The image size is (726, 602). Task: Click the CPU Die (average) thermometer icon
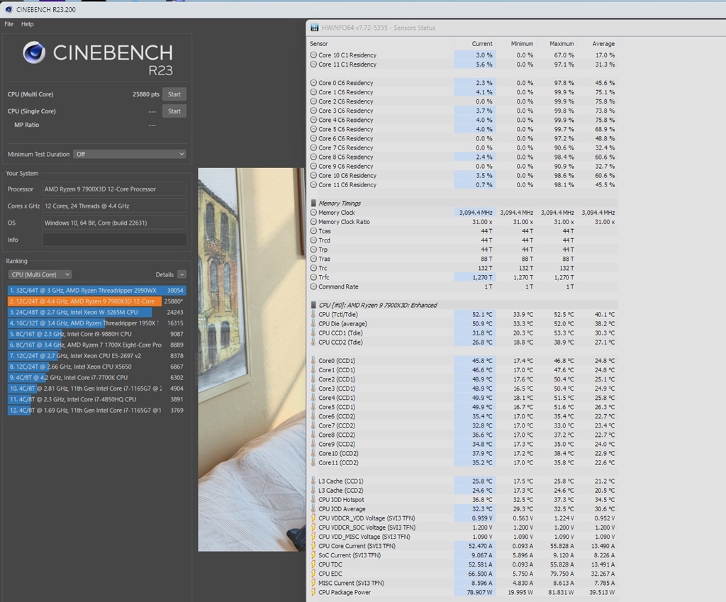[x=313, y=324]
